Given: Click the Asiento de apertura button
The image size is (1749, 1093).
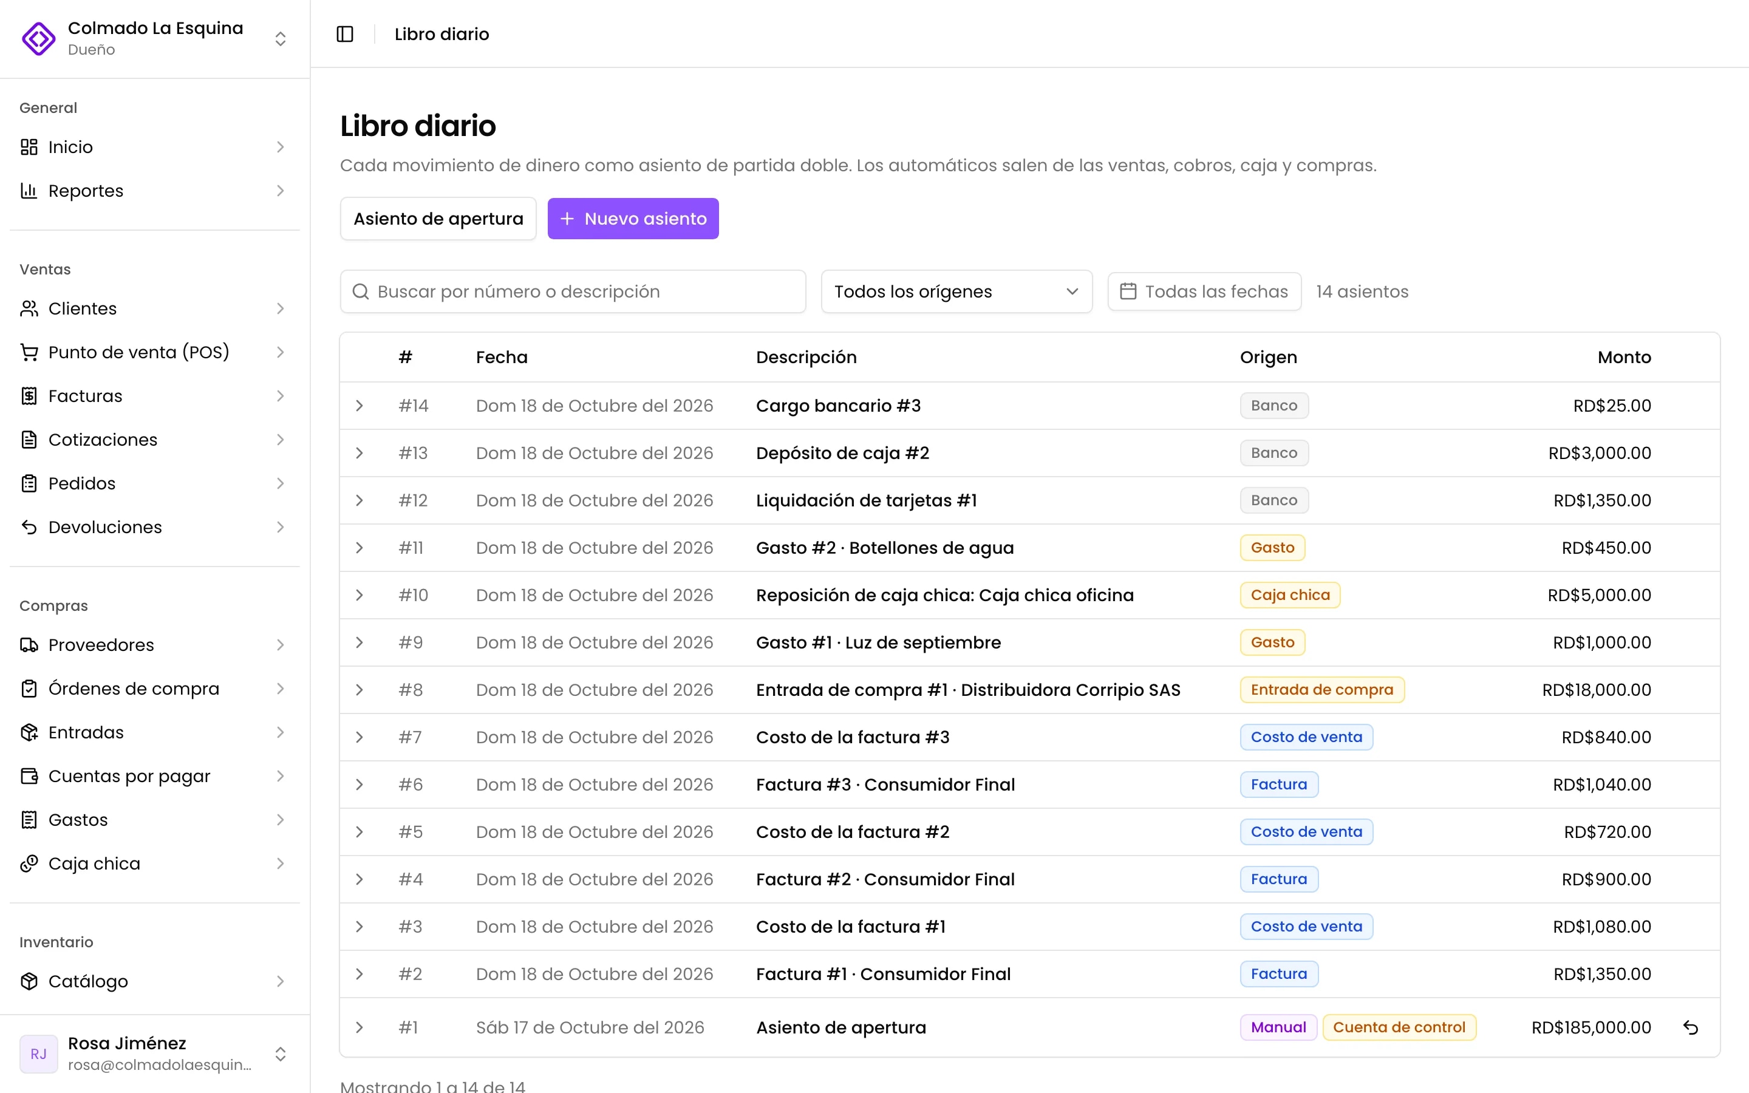Looking at the screenshot, I should click(x=438, y=219).
